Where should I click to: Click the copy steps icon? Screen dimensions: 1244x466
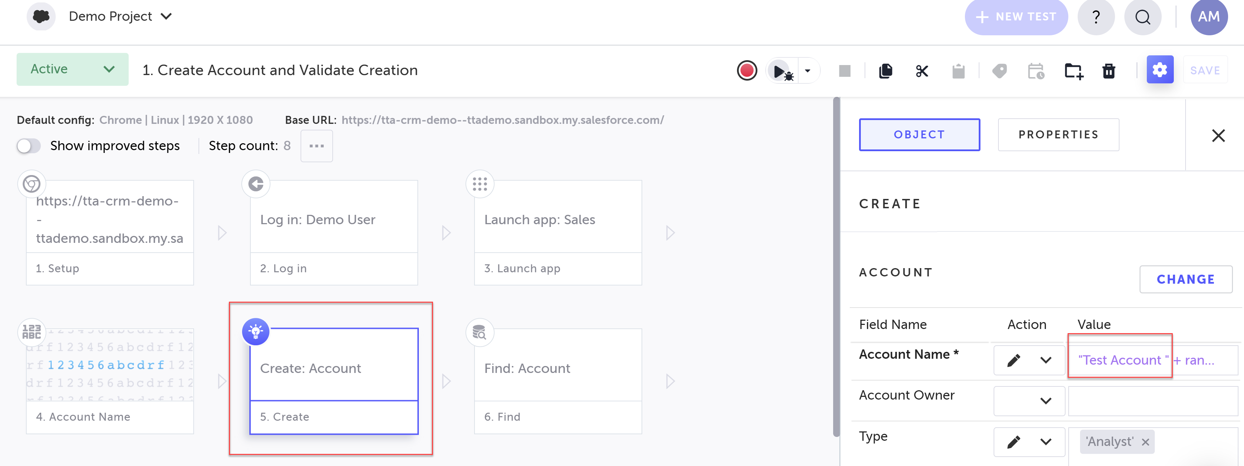coord(885,71)
